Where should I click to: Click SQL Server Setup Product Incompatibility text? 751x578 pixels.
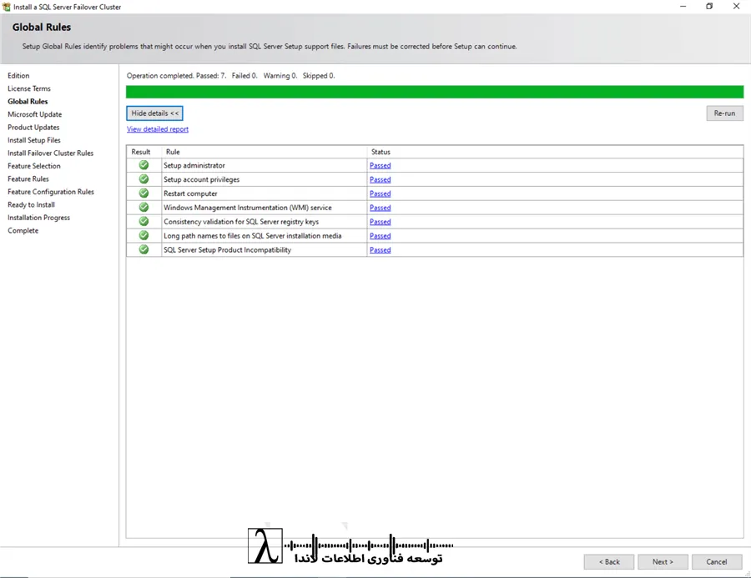coord(227,250)
